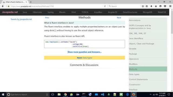Open Annotations in the sidebar

tap(148, 20)
